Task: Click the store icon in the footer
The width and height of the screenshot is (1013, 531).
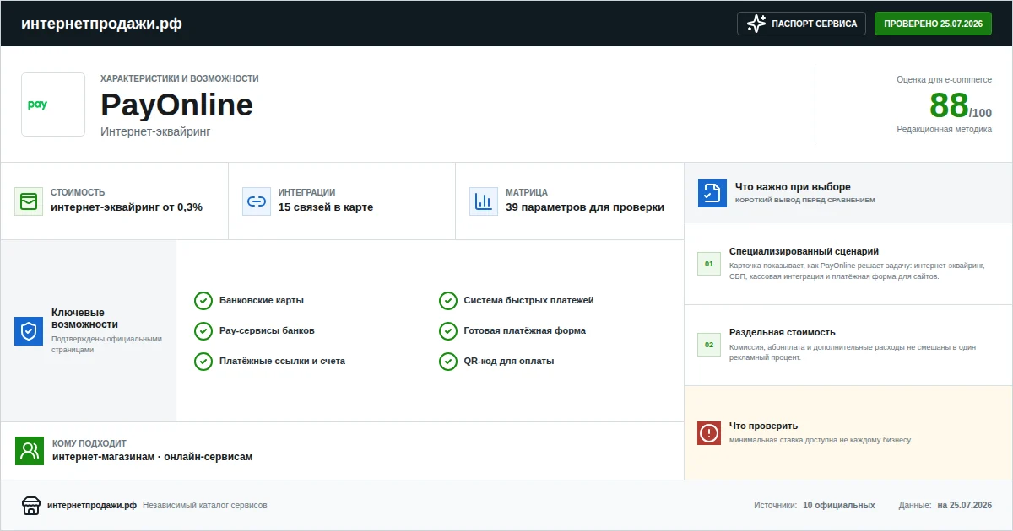Action: tap(31, 506)
